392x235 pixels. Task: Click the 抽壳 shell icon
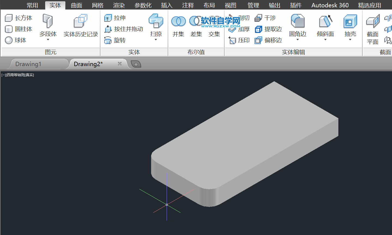350,21
